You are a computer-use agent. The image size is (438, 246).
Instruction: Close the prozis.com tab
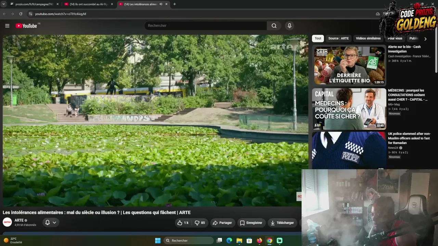57,4
